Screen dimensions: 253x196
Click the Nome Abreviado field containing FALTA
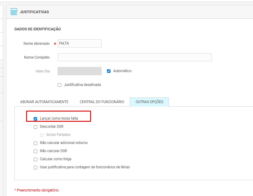(x=79, y=43)
